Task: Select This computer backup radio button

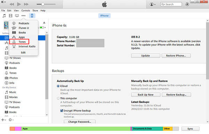Action: pos(58,98)
